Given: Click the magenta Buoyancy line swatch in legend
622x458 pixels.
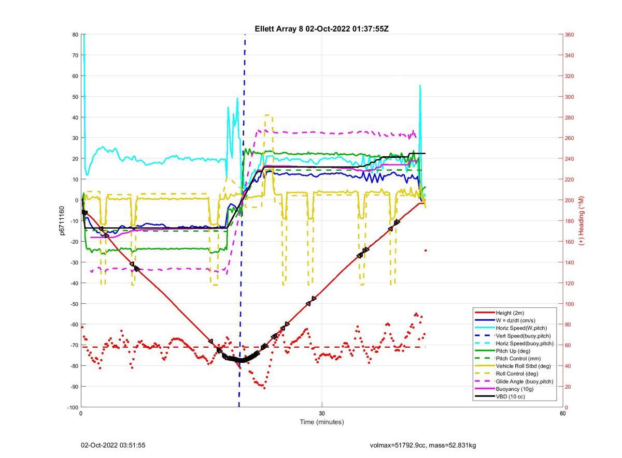Looking at the screenshot, I should tap(484, 389).
